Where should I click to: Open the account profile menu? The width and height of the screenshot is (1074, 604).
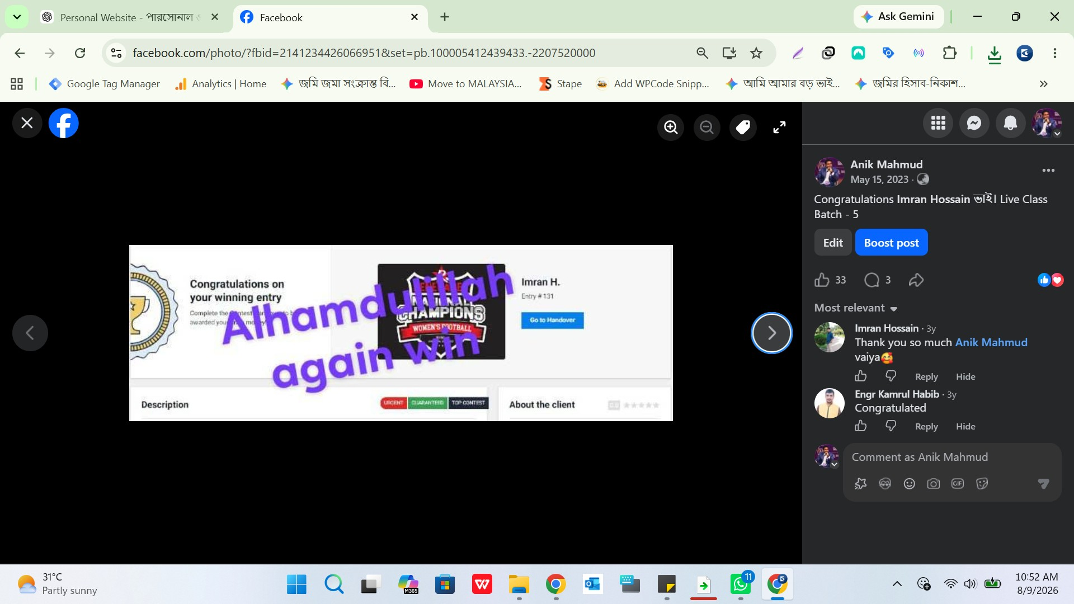coord(1047,123)
